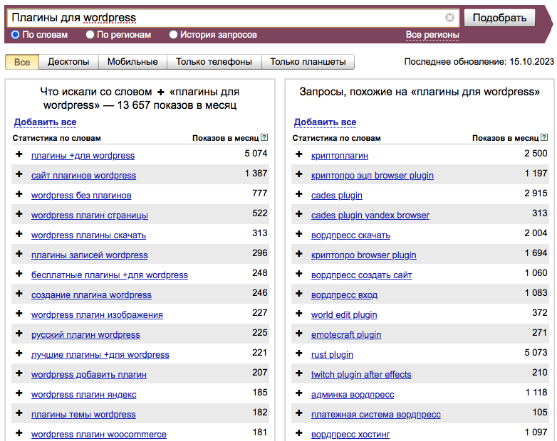Add 'криптоплагин' with its plus icon
This screenshot has width=557, height=441.
click(299, 154)
